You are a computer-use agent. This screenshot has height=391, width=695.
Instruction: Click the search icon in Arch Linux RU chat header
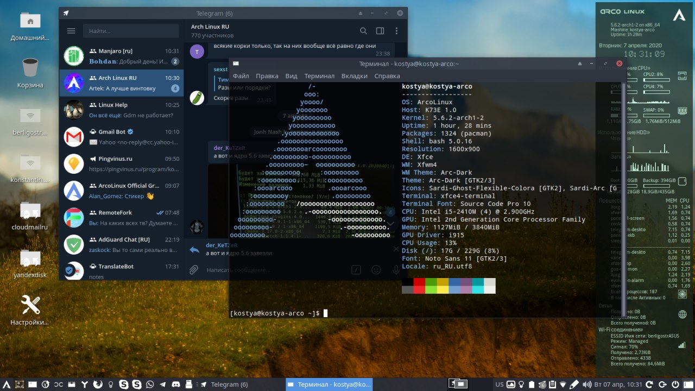pyautogui.click(x=364, y=31)
